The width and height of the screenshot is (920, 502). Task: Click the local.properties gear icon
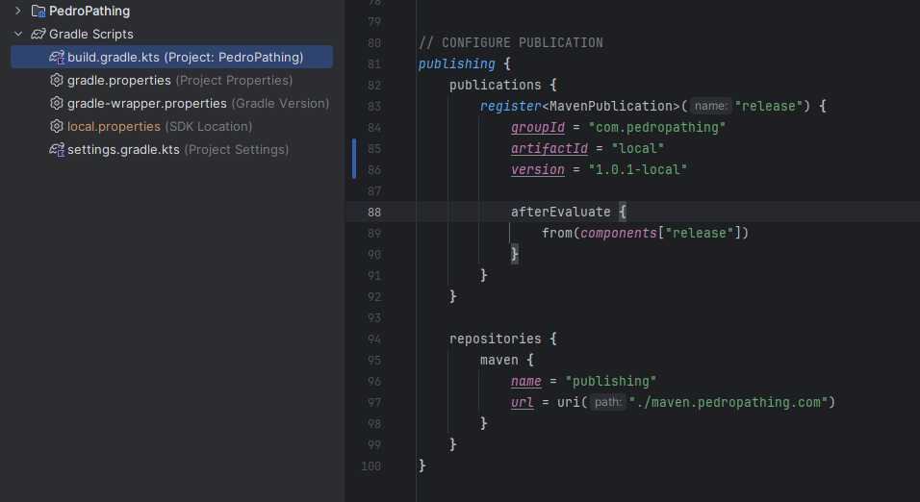click(x=57, y=126)
